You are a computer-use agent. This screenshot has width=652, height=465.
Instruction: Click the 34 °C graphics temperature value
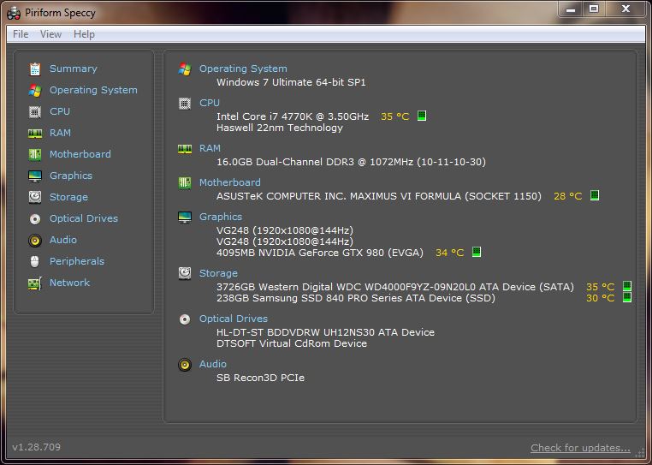point(449,253)
